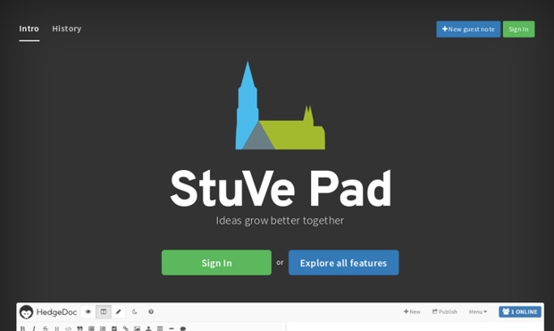Screen dimensions: 554x331
Task: Open Explore all features
Action: click(x=343, y=263)
